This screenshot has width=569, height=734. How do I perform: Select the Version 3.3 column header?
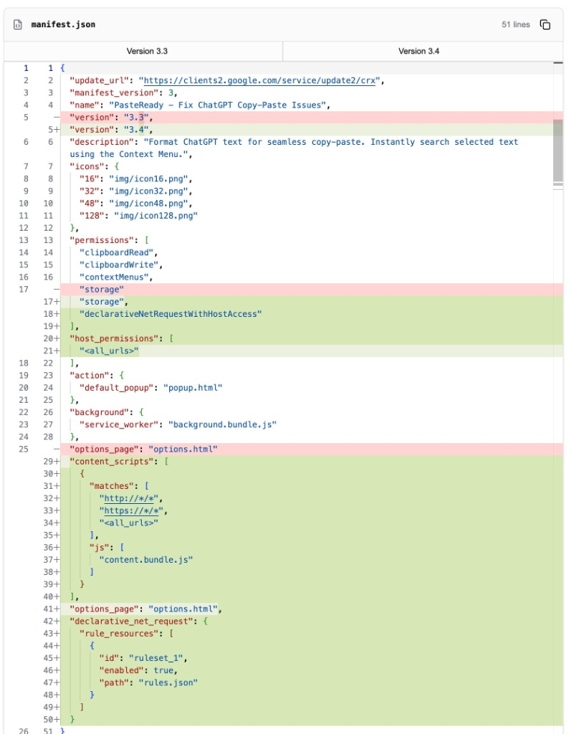pos(147,51)
